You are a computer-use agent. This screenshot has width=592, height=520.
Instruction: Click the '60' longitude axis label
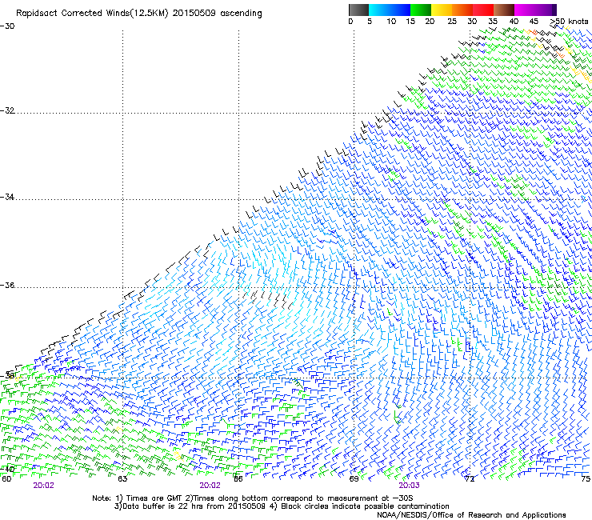point(6,479)
